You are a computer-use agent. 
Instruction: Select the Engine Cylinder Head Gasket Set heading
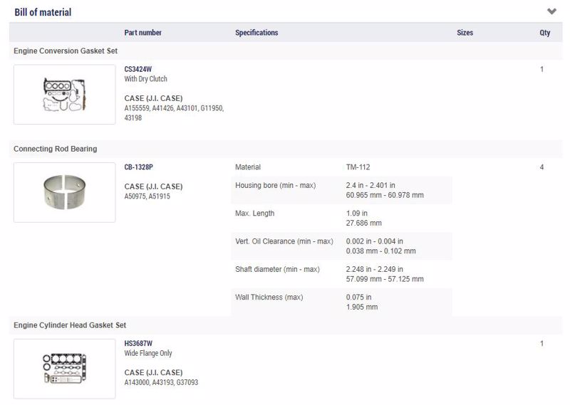pyautogui.click(x=70, y=325)
